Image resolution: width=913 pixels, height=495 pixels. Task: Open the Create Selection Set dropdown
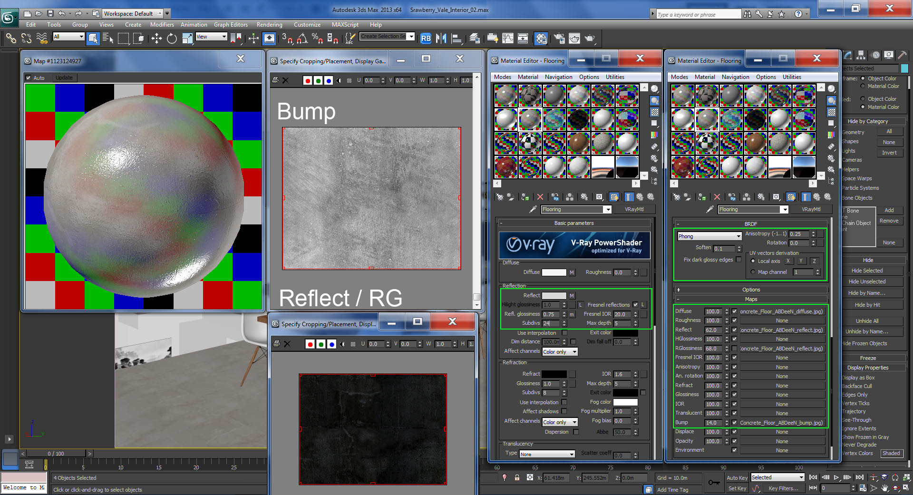click(387, 37)
